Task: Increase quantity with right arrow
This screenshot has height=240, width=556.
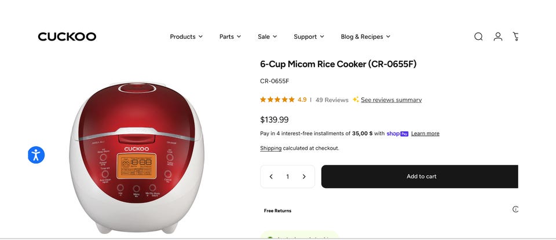Action: tap(304, 176)
